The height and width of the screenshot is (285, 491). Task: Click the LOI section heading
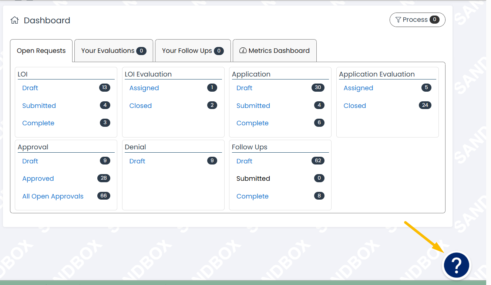23,74
